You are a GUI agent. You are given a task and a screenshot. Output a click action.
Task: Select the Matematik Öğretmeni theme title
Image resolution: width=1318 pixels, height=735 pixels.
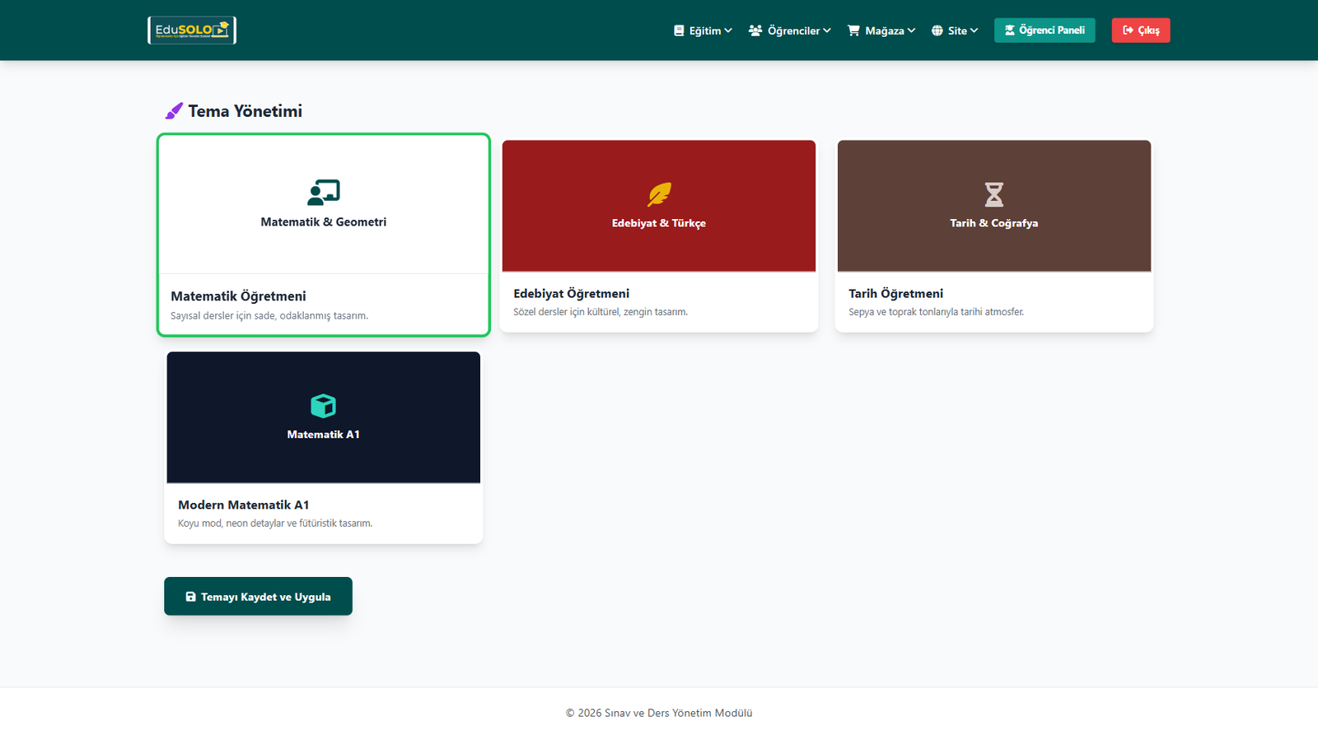238,296
